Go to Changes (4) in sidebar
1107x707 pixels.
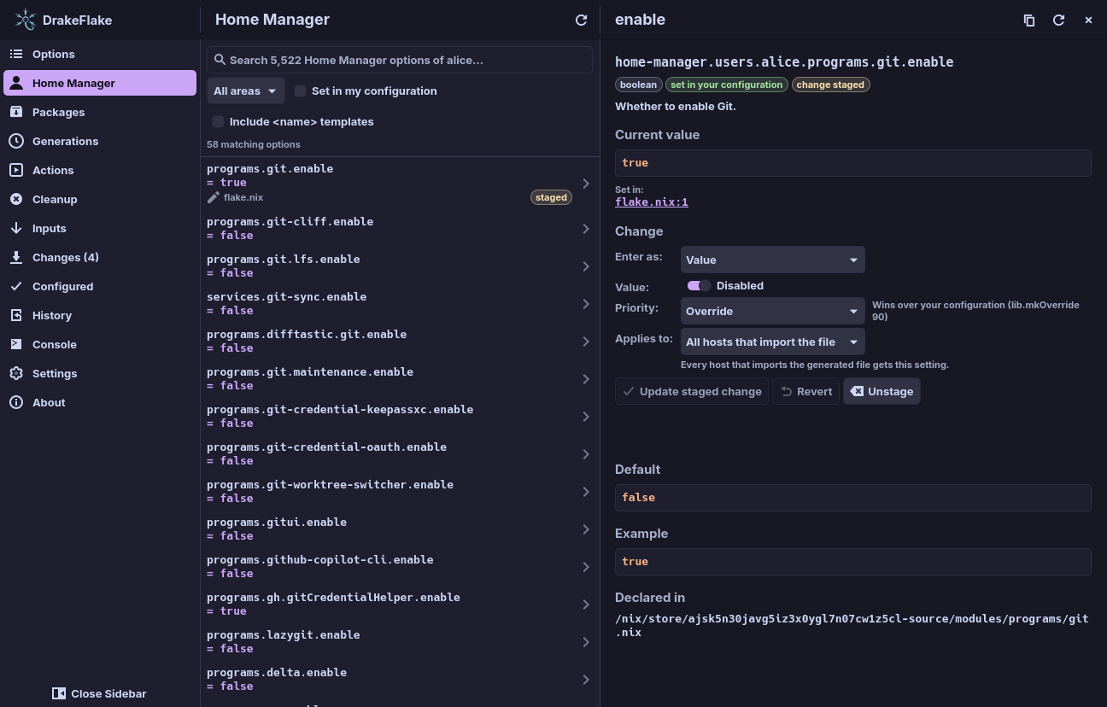pyautogui.click(x=100, y=257)
